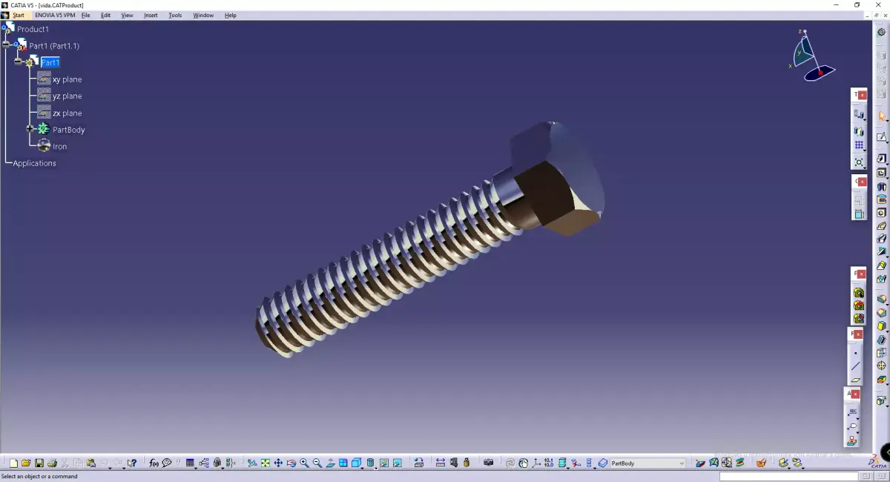Select the Pan tool in the bottom toolbar
Image resolution: width=890 pixels, height=482 pixels.
coord(278,462)
